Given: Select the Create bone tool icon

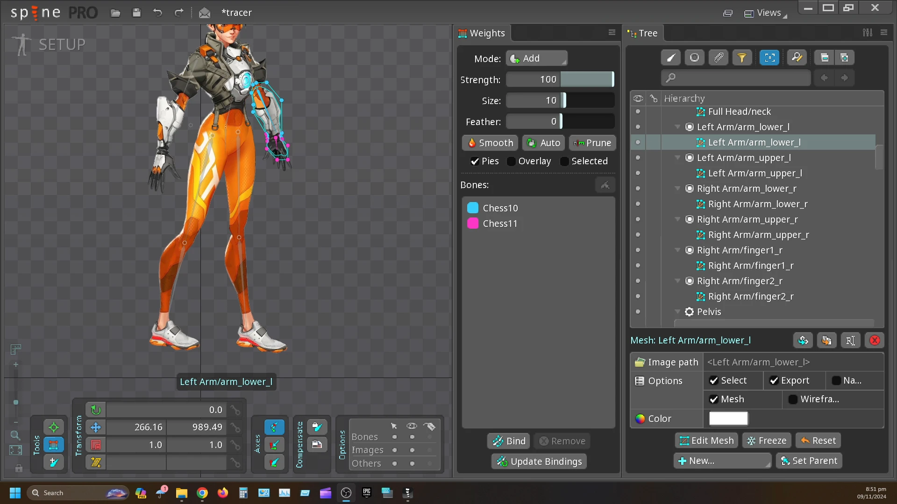Looking at the screenshot, I should (x=54, y=462).
